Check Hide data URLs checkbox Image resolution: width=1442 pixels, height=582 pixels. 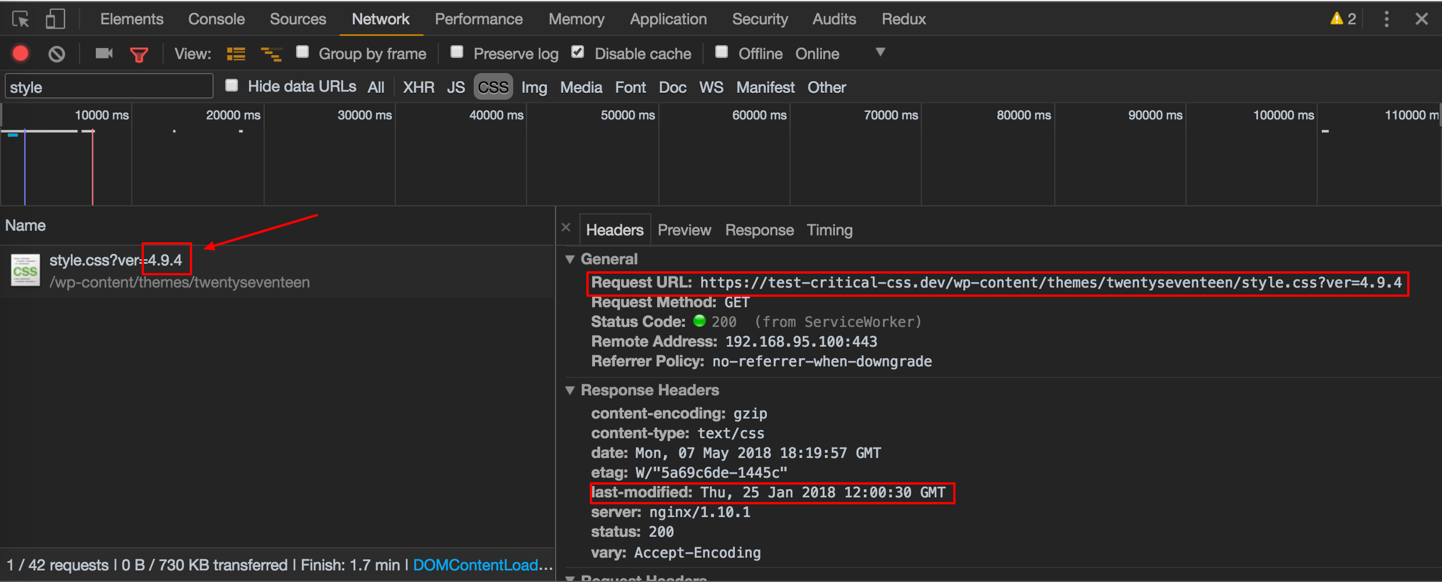click(232, 86)
